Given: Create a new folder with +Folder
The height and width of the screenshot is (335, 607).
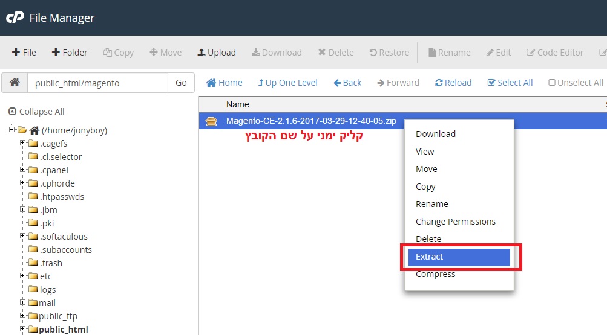Looking at the screenshot, I should [x=70, y=53].
